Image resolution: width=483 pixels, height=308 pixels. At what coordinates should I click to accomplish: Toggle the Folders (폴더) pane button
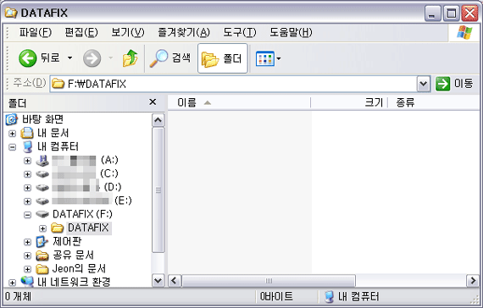tap(222, 58)
